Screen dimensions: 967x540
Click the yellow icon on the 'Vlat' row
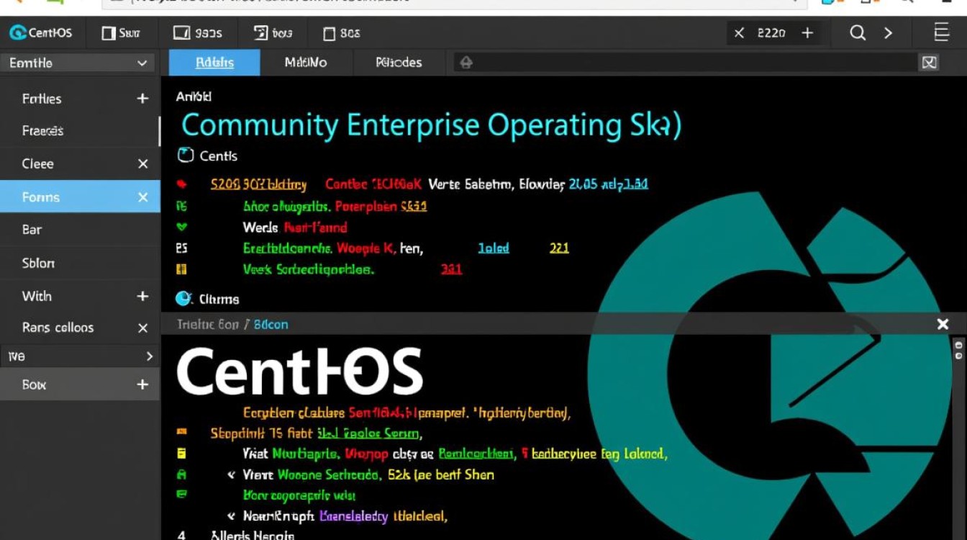tap(181, 454)
